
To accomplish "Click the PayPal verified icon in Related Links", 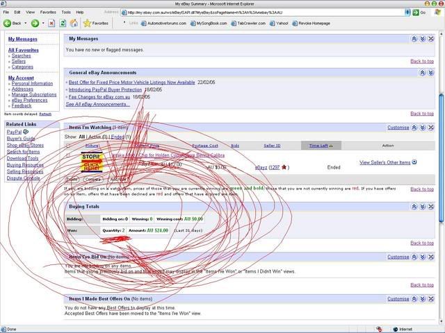I will tap(26, 132).
